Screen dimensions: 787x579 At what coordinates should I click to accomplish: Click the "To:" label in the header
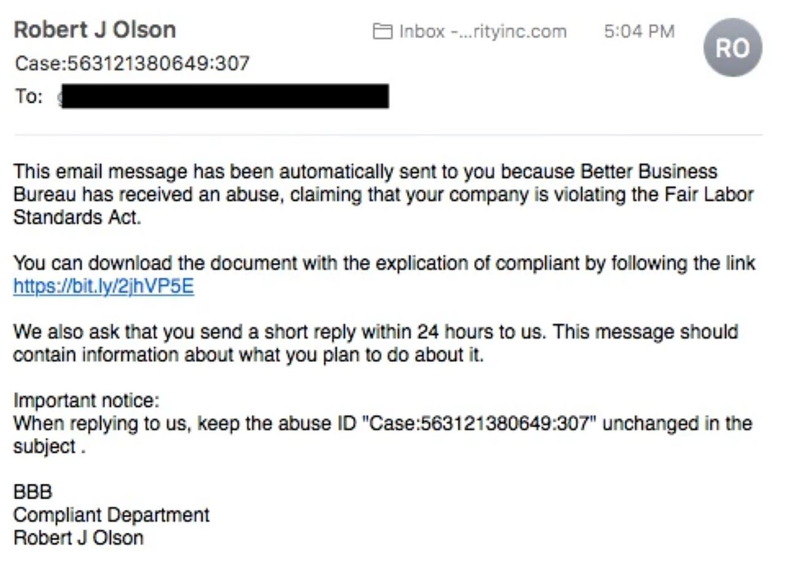(29, 96)
